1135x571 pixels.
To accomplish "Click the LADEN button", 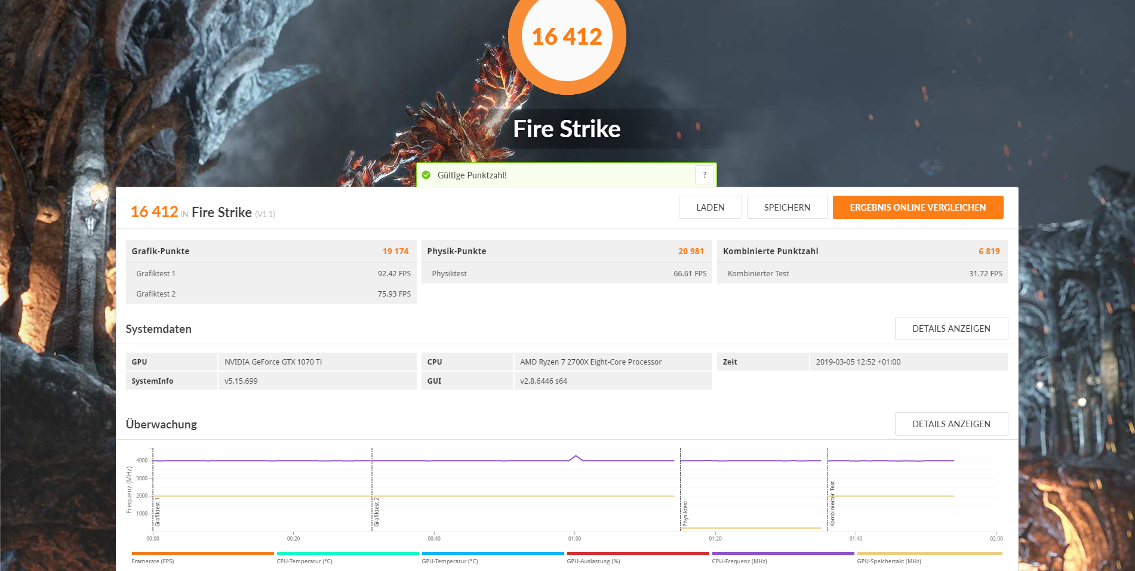I will pyautogui.click(x=710, y=208).
